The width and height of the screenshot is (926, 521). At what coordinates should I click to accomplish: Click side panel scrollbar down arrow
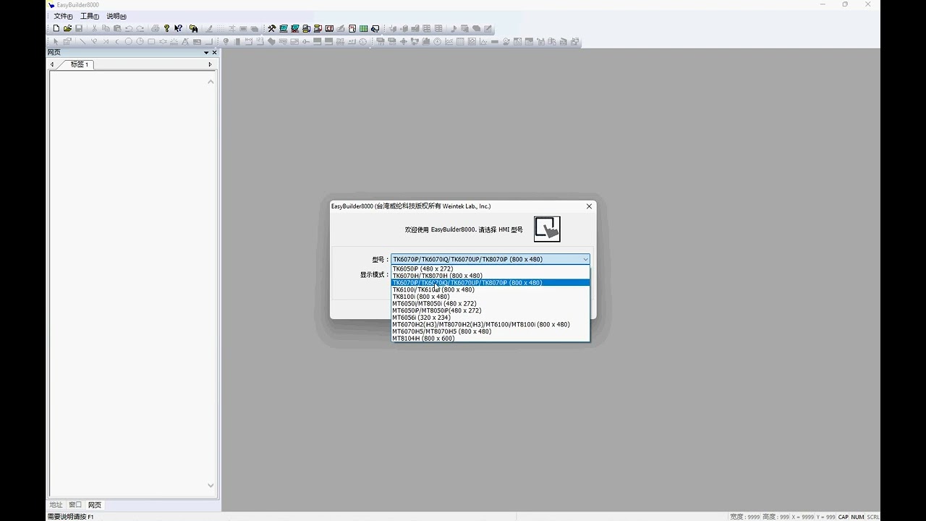coord(211,486)
